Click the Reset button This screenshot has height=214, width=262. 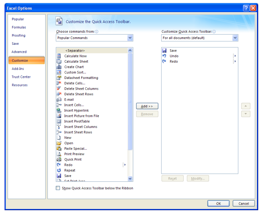pos(172,178)
